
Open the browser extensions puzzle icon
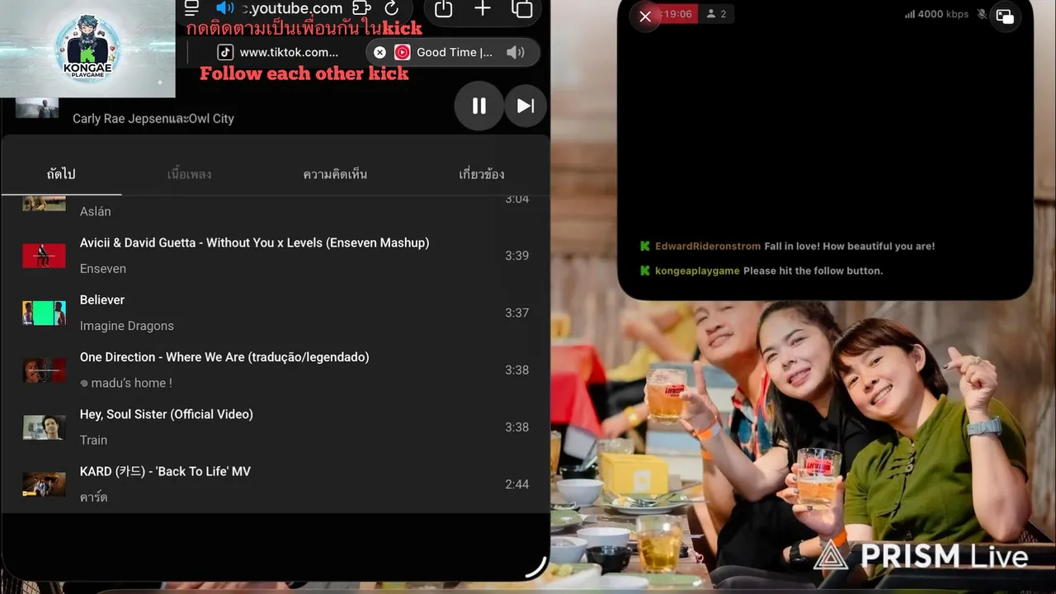pyautogui.click(x=361, y=8)
